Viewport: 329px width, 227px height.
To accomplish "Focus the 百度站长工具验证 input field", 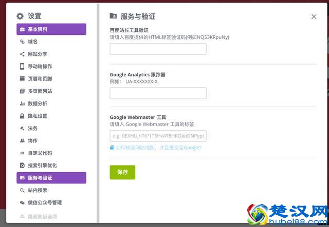I will point(158,49).
